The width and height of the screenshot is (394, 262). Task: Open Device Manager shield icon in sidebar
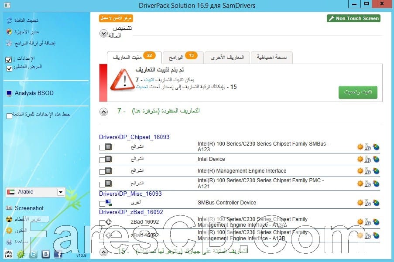click(x=9, y=32)
